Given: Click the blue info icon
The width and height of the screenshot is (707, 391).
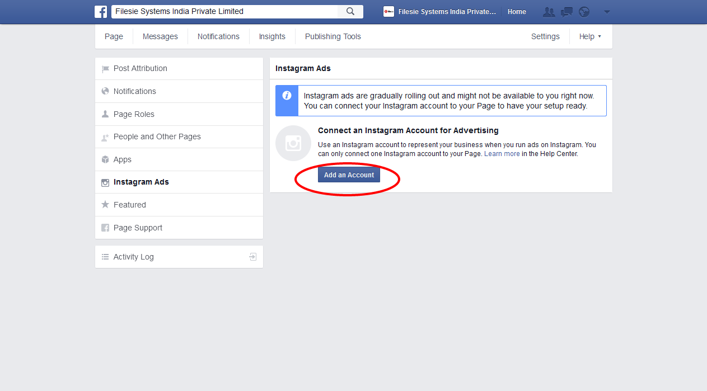Looking at the screenshot, I should 287,96.
